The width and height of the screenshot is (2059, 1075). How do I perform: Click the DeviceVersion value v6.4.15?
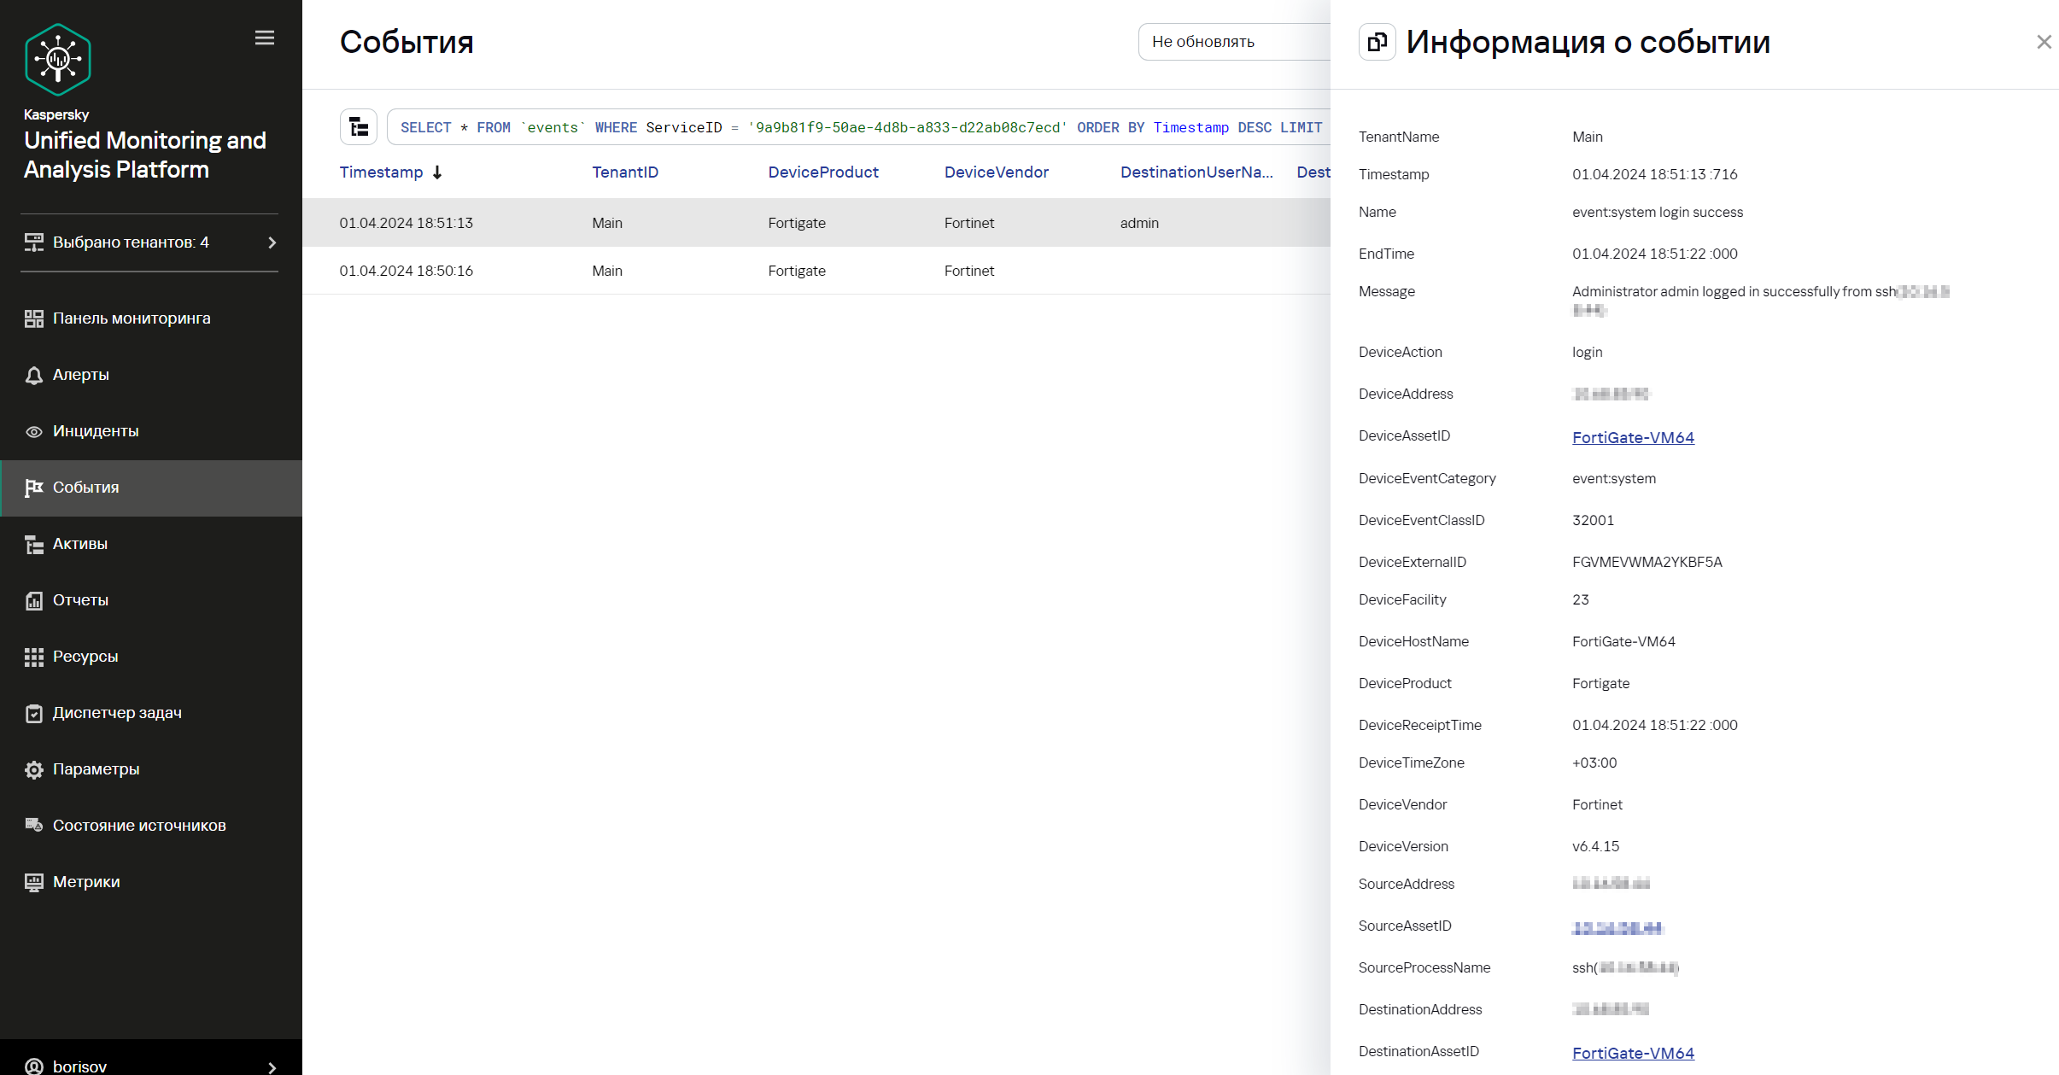point(1595,846)
